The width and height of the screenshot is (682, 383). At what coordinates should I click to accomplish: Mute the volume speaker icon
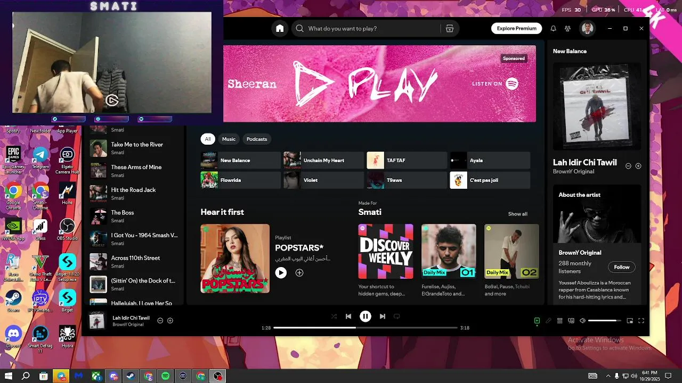tap(582, 321)
